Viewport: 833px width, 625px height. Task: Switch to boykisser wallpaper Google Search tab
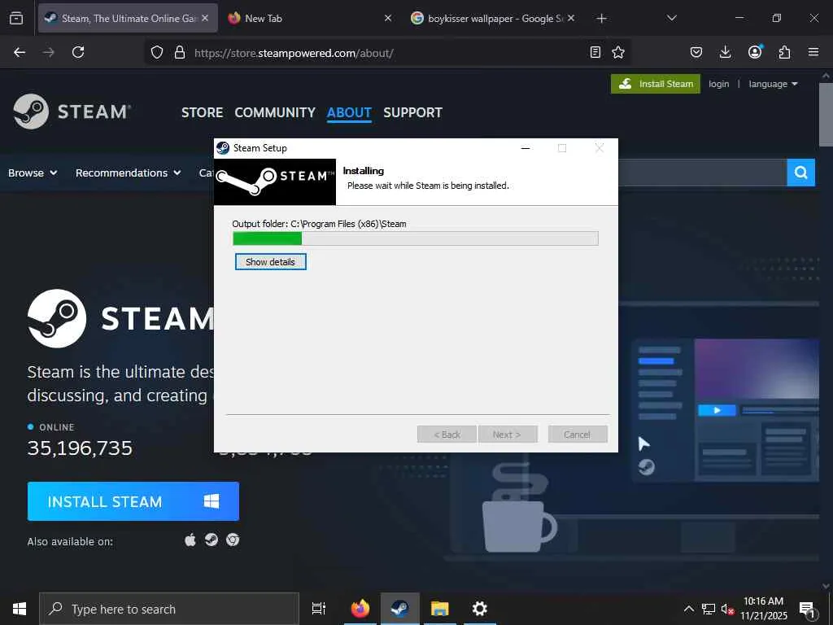coord(494,18)
